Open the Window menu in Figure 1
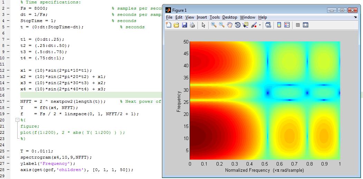The height and width of the screenshot is (179, 363). coord(248,17)
